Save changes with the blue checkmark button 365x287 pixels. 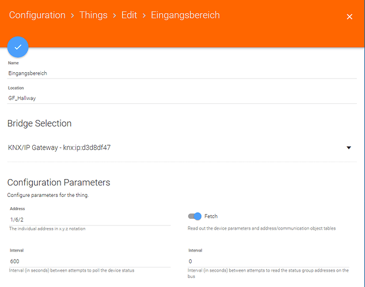tap(18, 47)
